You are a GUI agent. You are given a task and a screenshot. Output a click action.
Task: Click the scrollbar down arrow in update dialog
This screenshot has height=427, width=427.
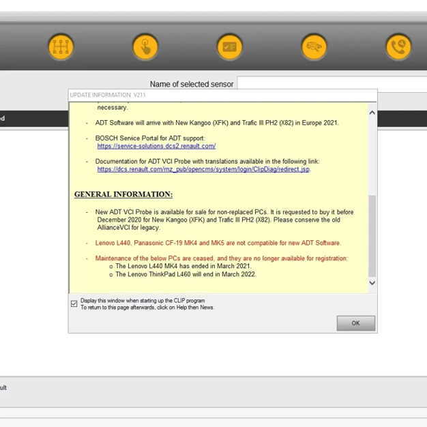(x=372, y=282)
